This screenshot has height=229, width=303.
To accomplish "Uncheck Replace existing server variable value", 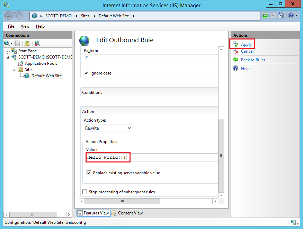I will (x=89, y=173).
